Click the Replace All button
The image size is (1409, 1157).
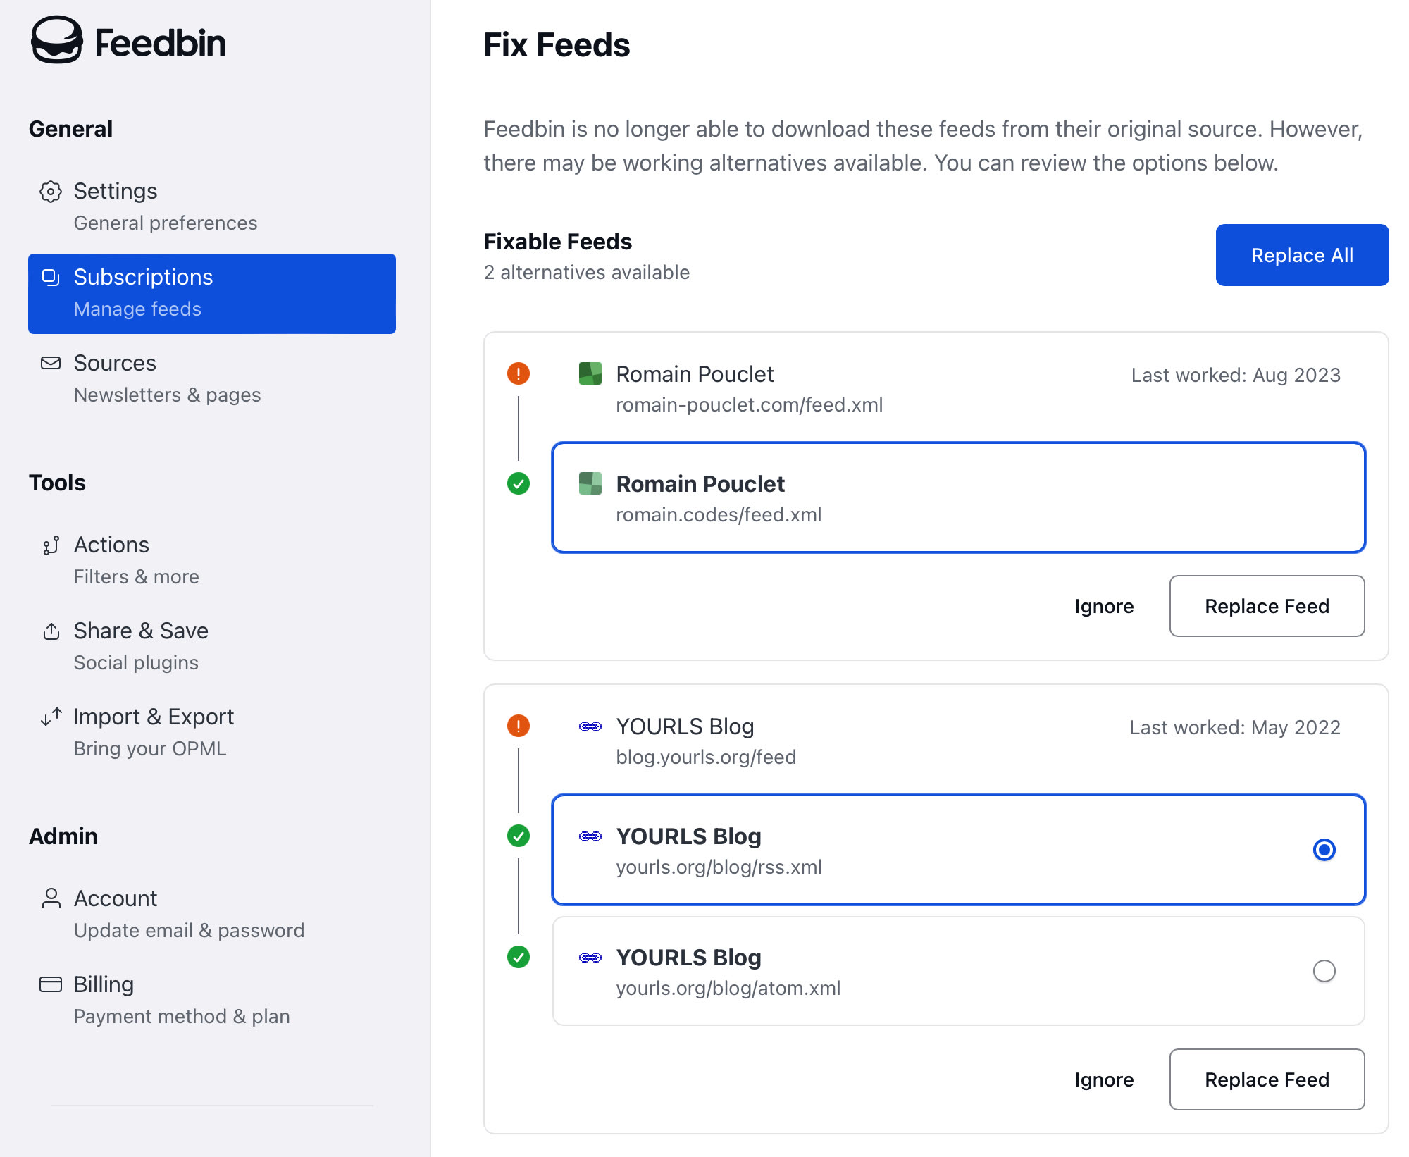[x=1301, y=254]
